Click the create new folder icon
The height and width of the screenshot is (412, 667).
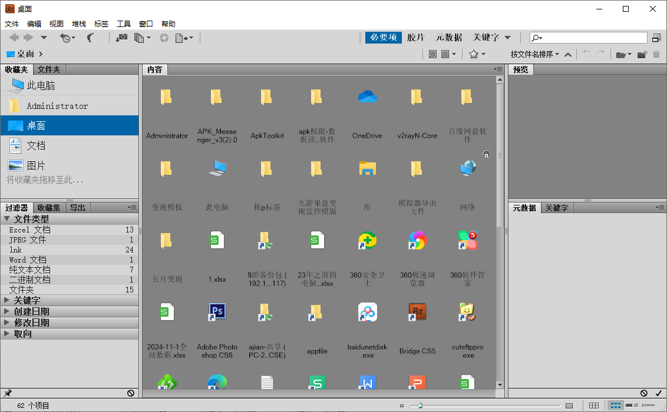642,54
